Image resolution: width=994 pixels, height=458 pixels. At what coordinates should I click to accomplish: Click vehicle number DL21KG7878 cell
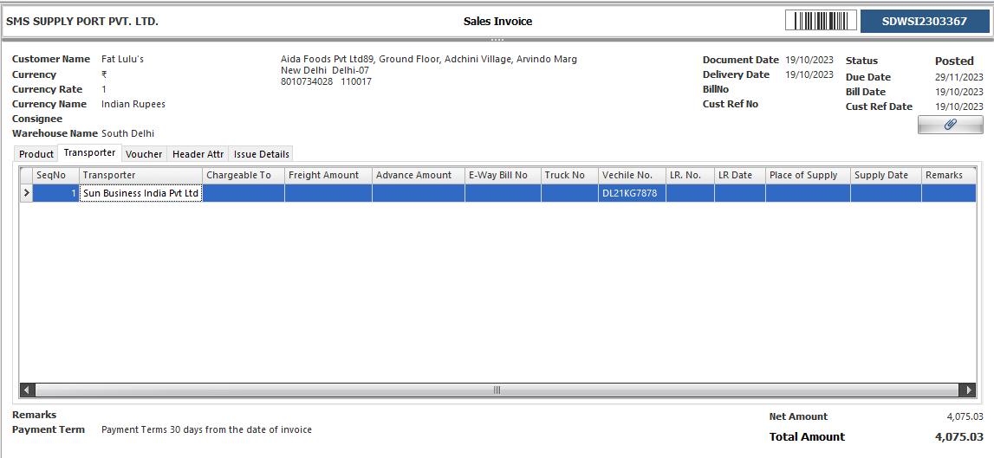[x=632, y=194]
